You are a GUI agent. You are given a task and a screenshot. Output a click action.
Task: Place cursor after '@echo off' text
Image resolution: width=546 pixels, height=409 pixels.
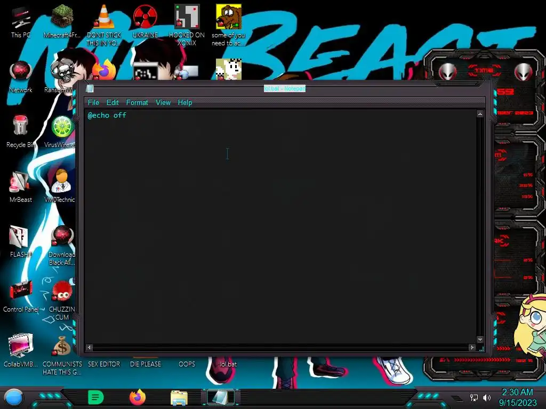click(x=127, y=116)
